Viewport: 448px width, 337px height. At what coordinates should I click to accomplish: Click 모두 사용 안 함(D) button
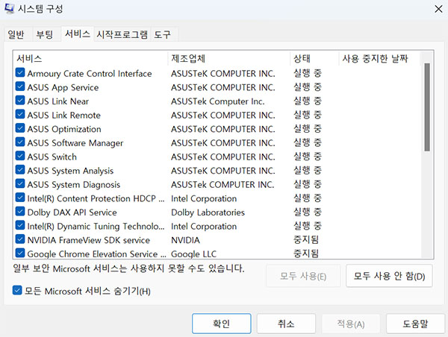tap(389, 276)
